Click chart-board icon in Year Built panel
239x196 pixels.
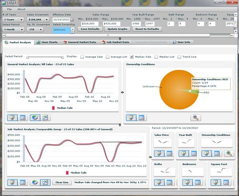click(184, 153)
